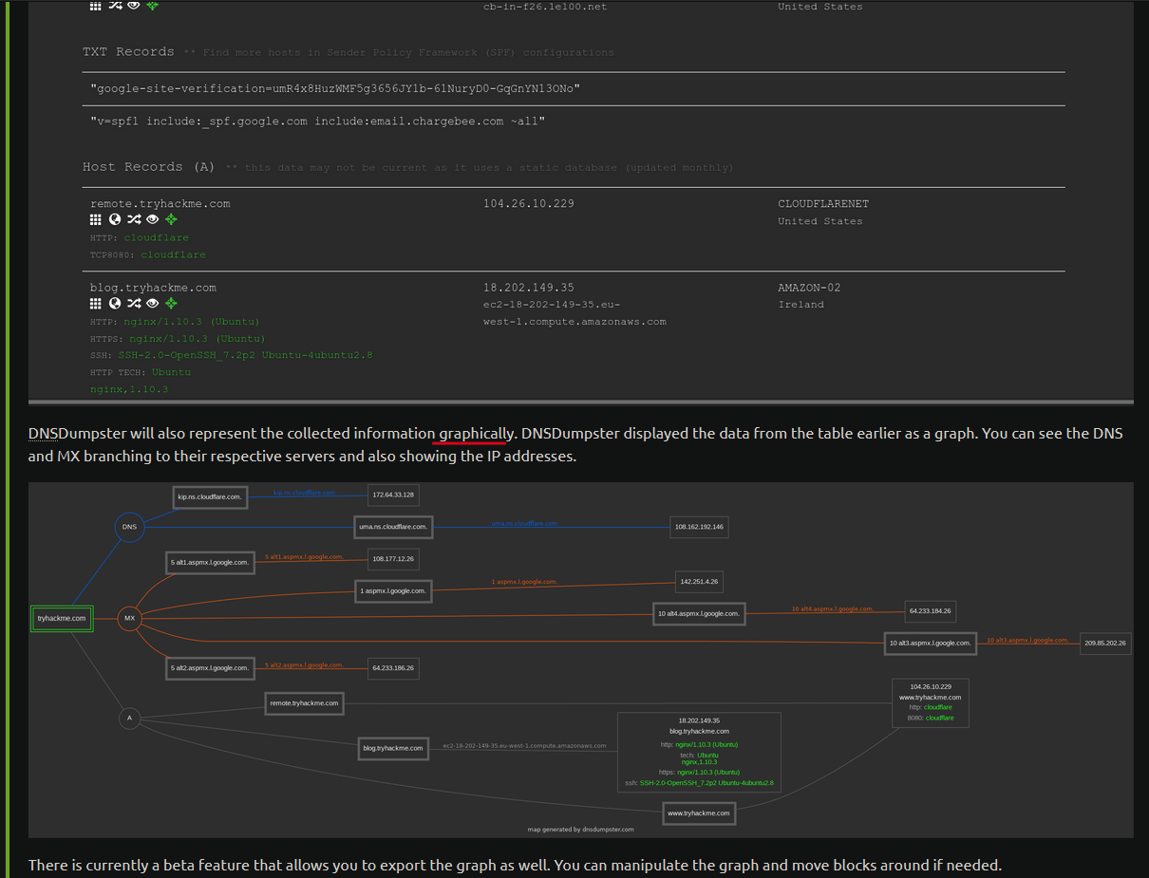
Task: Click the 108.162.192.146 IP box
Action: tap(699, 526)
